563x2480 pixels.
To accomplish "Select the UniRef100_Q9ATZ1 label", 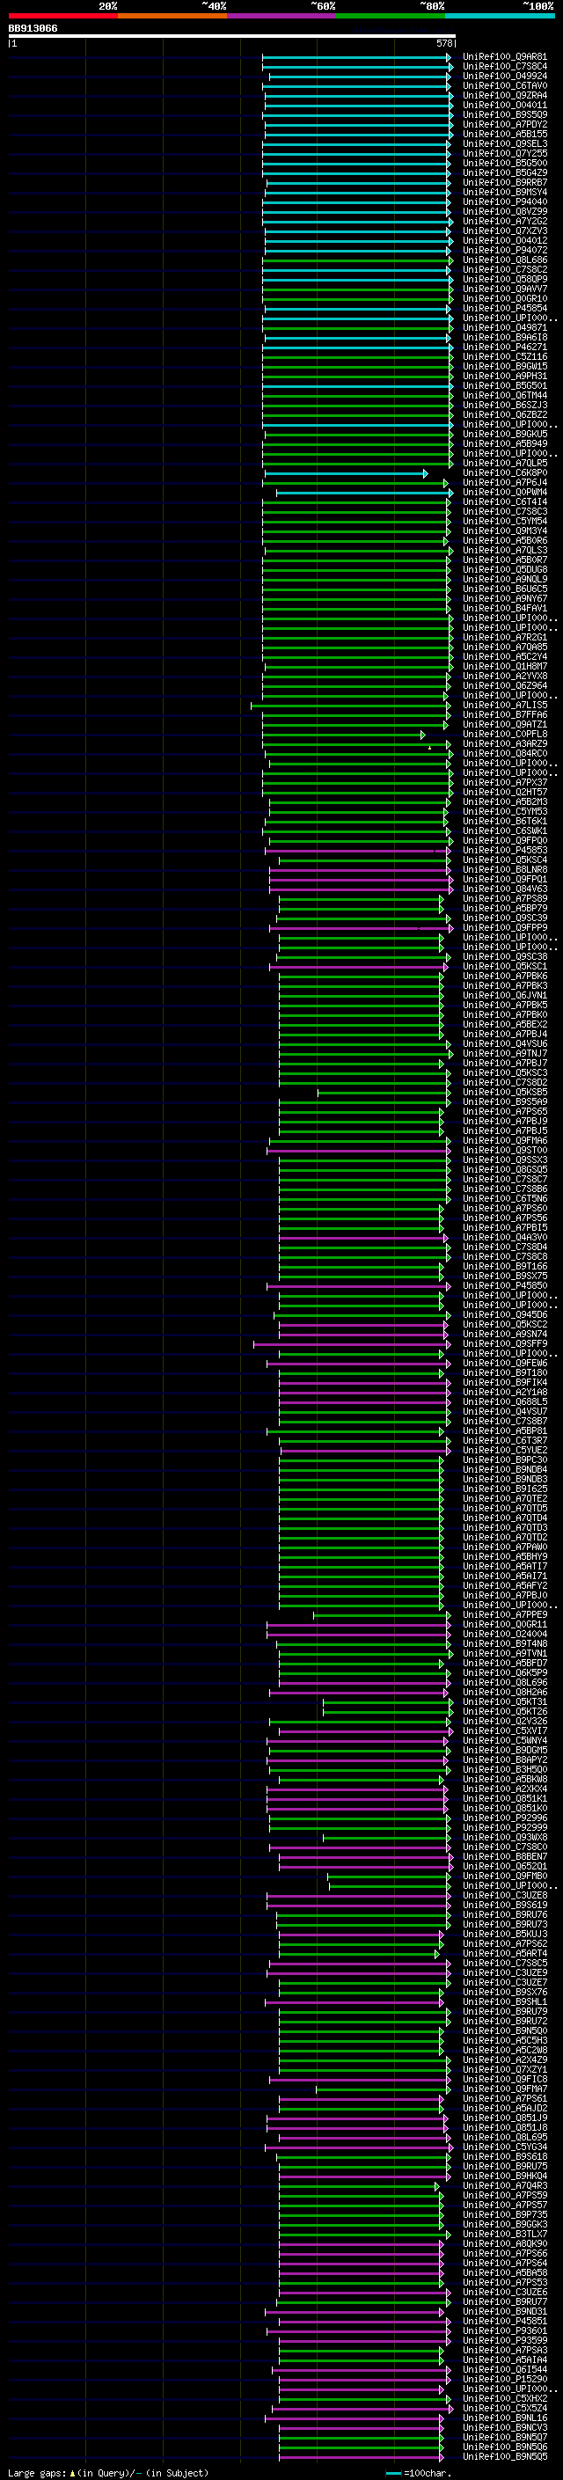I will (x=505, y=724).
